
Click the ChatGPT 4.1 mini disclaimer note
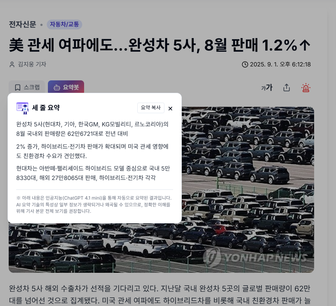pos(94,205)
